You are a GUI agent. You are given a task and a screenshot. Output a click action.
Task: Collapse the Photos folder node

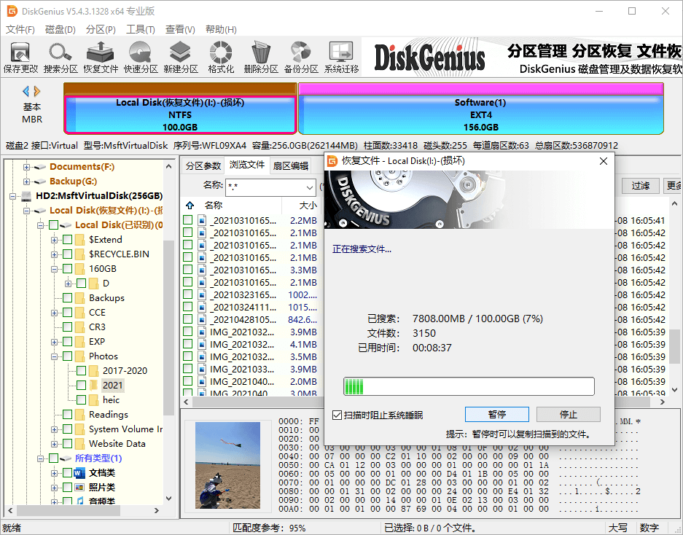pyautogui.click(x=54, y=356)
